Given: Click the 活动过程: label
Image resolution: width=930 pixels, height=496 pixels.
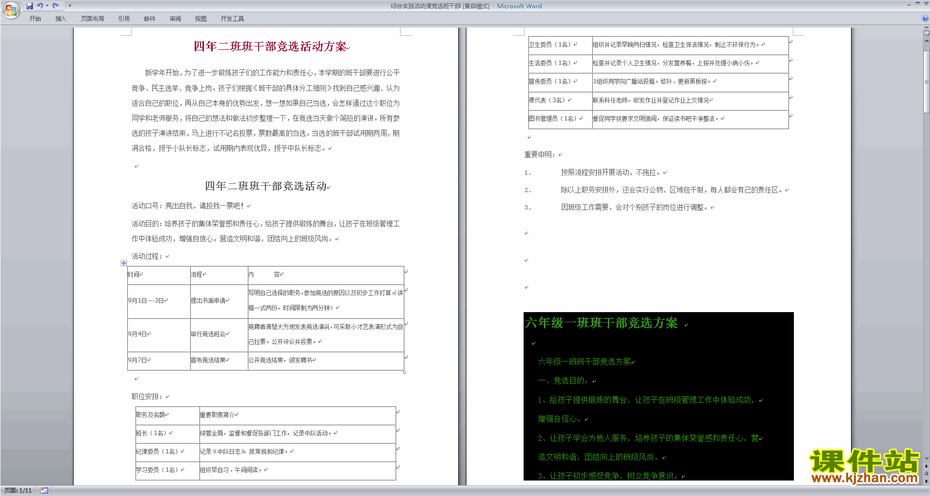Looking at the screenshot, I should 148,256.
